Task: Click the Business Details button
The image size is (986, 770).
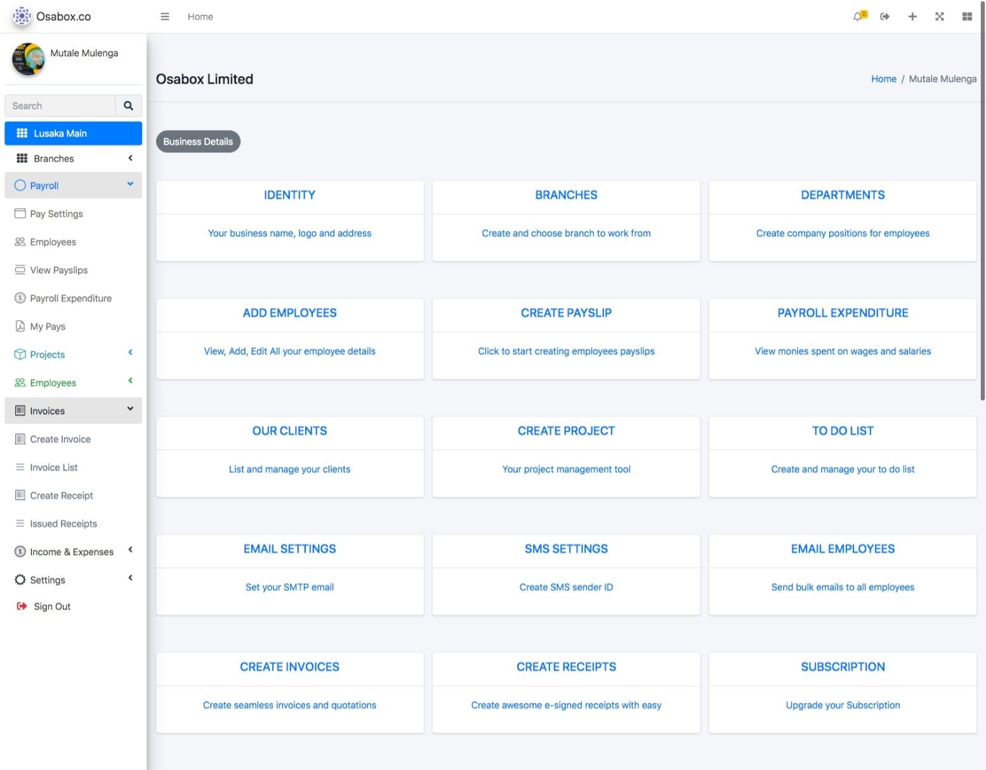Action: pyautogui.click(x=198, y=141)
